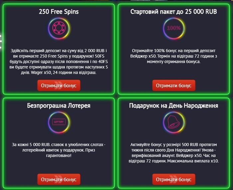Viewport: 233px width, 190px height.
Task: Click the 100% ring icon
Action: click(x=173, y=28)
